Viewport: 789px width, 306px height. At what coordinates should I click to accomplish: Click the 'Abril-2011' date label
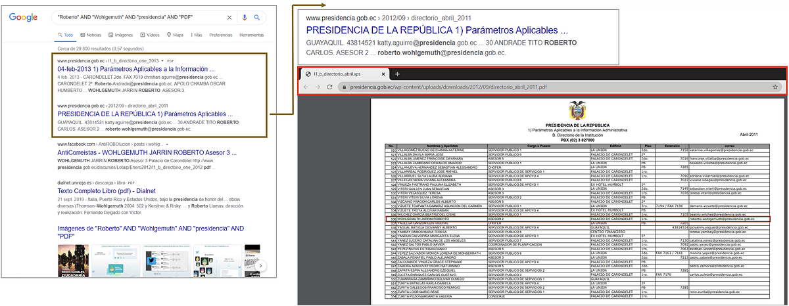pos(749,135)
